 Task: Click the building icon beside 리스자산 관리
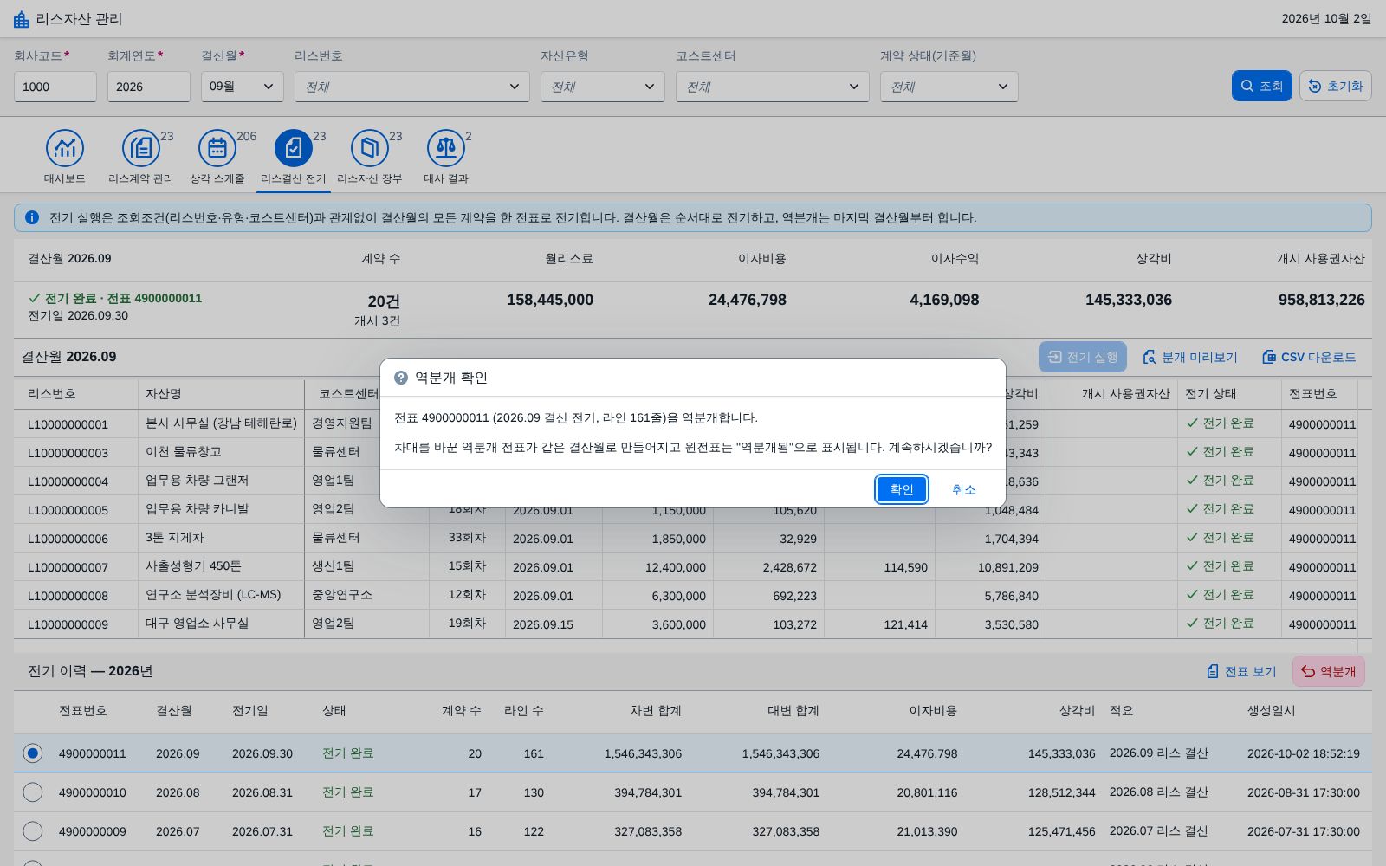click(x=22, y=18)
